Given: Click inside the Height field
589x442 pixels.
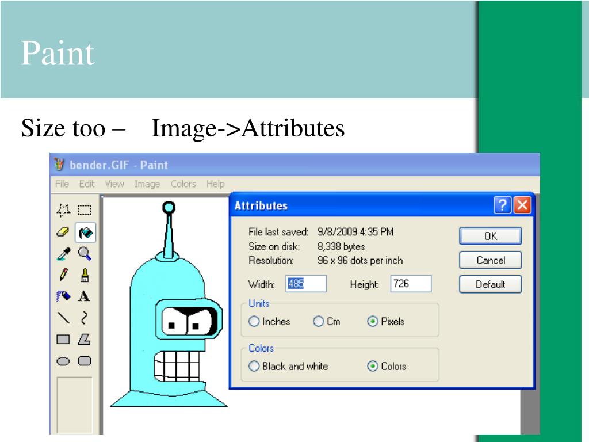Looking at the screenshot, I should pyautogui.click(x=411, y=284).
